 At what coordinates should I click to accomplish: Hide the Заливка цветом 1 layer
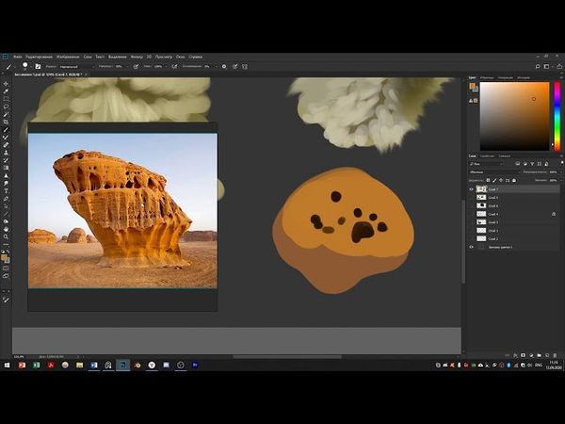coord(472,247)
